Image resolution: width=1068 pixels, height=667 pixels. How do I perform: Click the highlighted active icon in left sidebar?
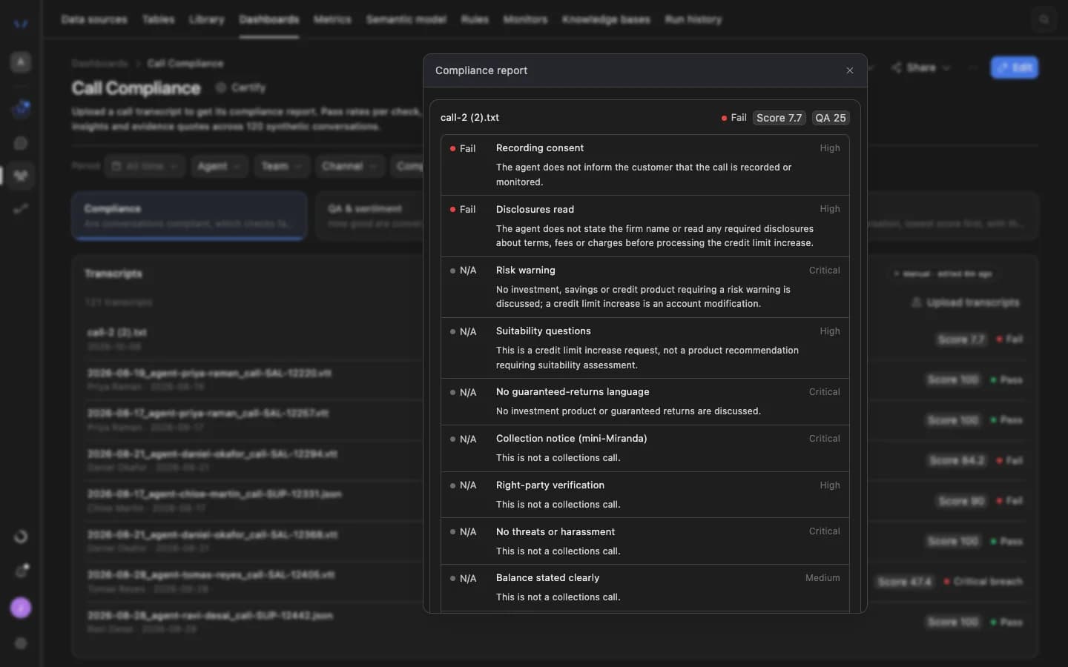[21, 176]
